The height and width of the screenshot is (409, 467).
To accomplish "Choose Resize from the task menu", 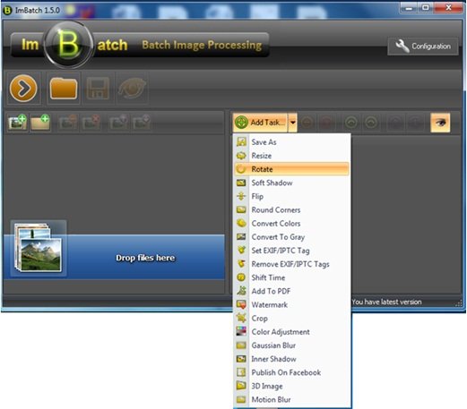I will [291, 156].
